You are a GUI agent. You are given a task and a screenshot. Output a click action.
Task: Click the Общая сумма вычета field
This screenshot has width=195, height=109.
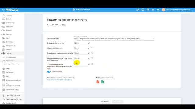pos(81,48)
